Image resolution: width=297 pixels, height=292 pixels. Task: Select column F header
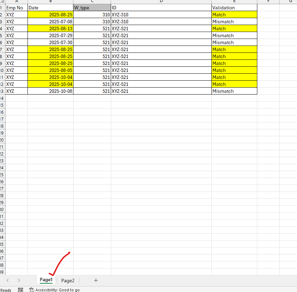(268, 1)
